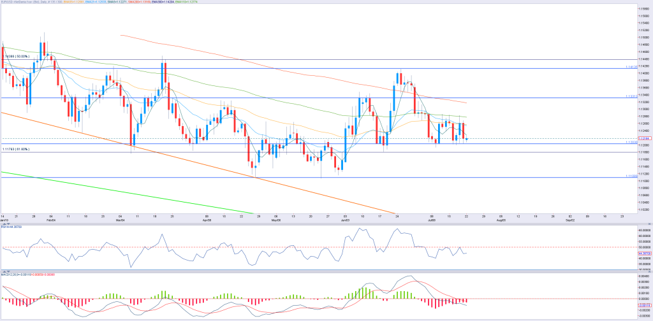Click the 1.14386 (50.00%) Fibonacci label
This screenshot has width=653, height=321.
coord(16,56)
